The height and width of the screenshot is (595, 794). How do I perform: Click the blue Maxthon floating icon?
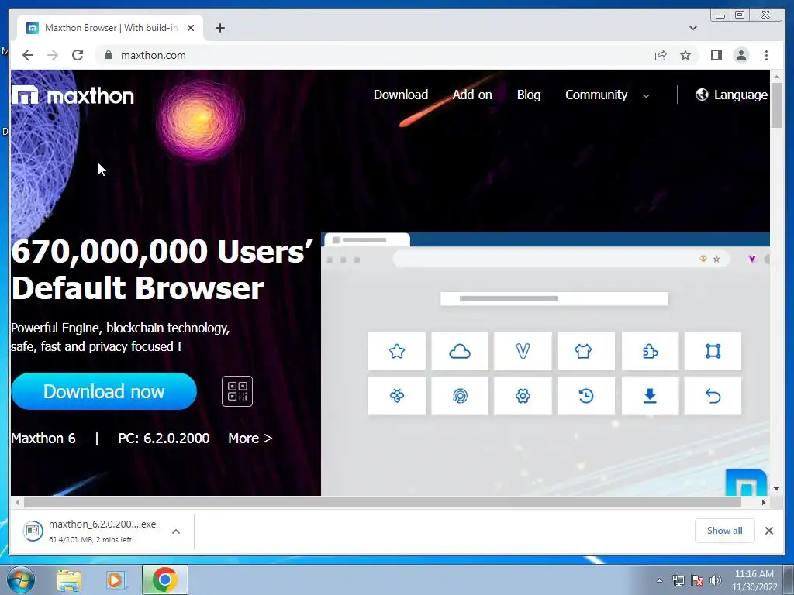click(x=747, y=483)
